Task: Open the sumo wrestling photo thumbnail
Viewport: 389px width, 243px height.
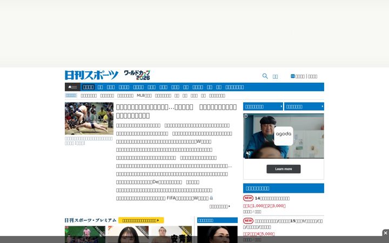Action: tap(89, 118)
